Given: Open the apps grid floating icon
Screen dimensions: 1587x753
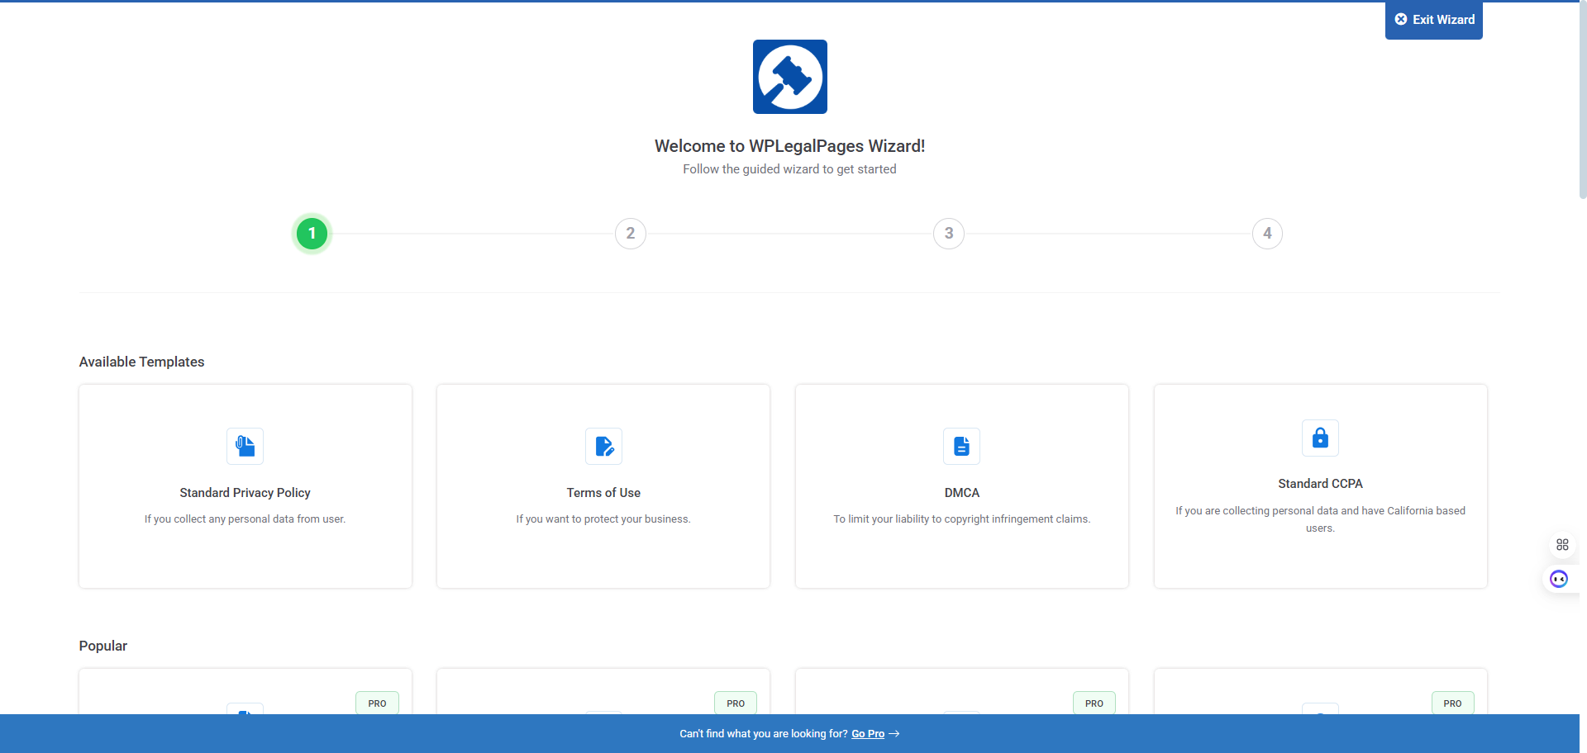Looking at the screenshot, I should tap(1563, 544).
